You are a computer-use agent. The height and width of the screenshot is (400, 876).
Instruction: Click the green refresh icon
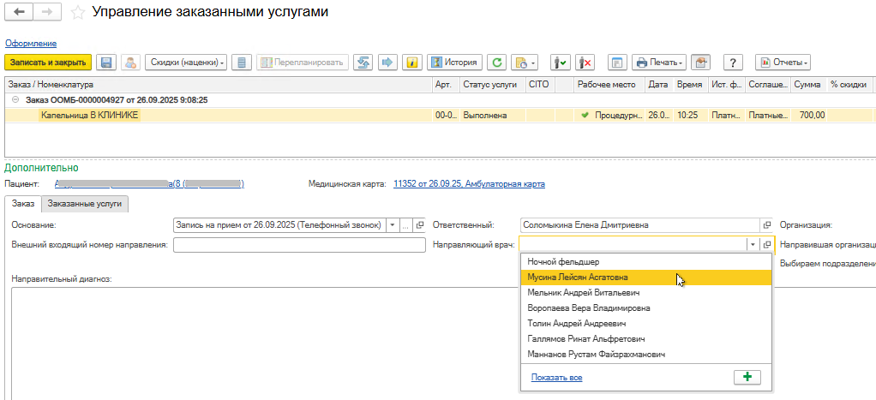[496, 63]
